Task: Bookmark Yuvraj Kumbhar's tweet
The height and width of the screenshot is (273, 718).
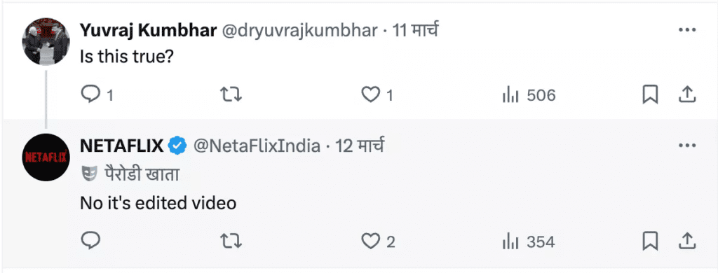Action: (x=650, y=95)
